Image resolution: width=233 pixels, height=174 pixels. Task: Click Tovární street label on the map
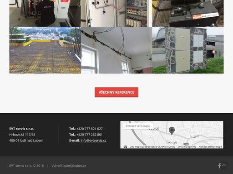(195, 137)
